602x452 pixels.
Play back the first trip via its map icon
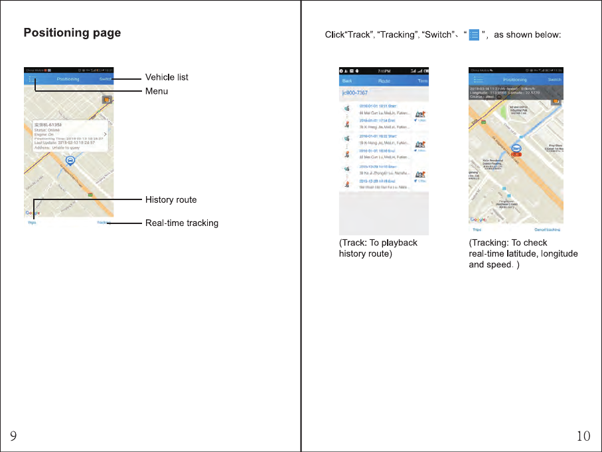click(420, 114)
